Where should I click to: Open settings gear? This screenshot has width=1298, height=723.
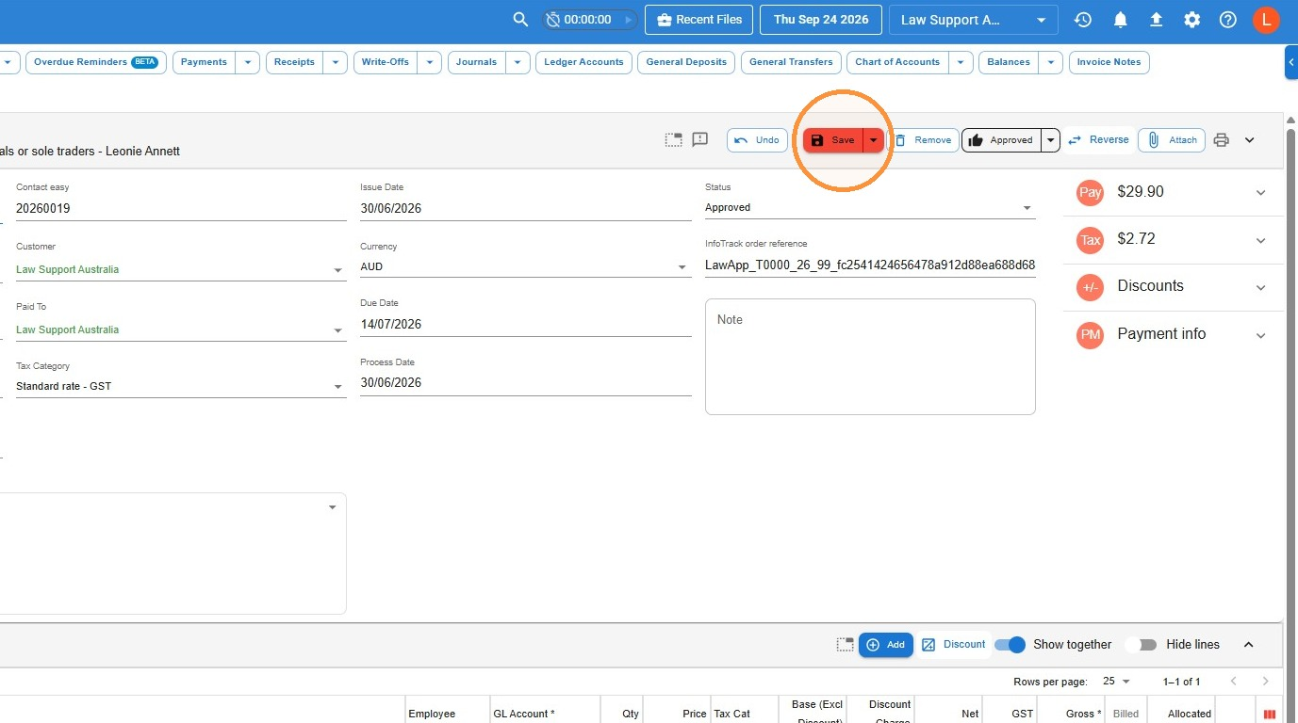[x=1192, y=20]
